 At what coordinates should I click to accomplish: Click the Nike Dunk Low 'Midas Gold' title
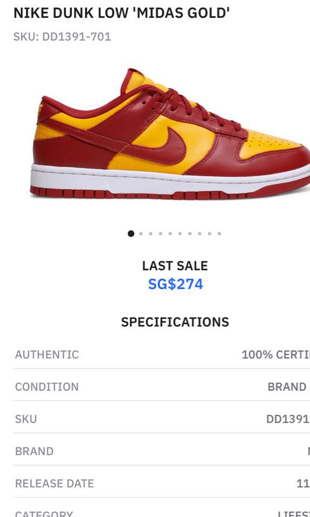click(121, 13)
